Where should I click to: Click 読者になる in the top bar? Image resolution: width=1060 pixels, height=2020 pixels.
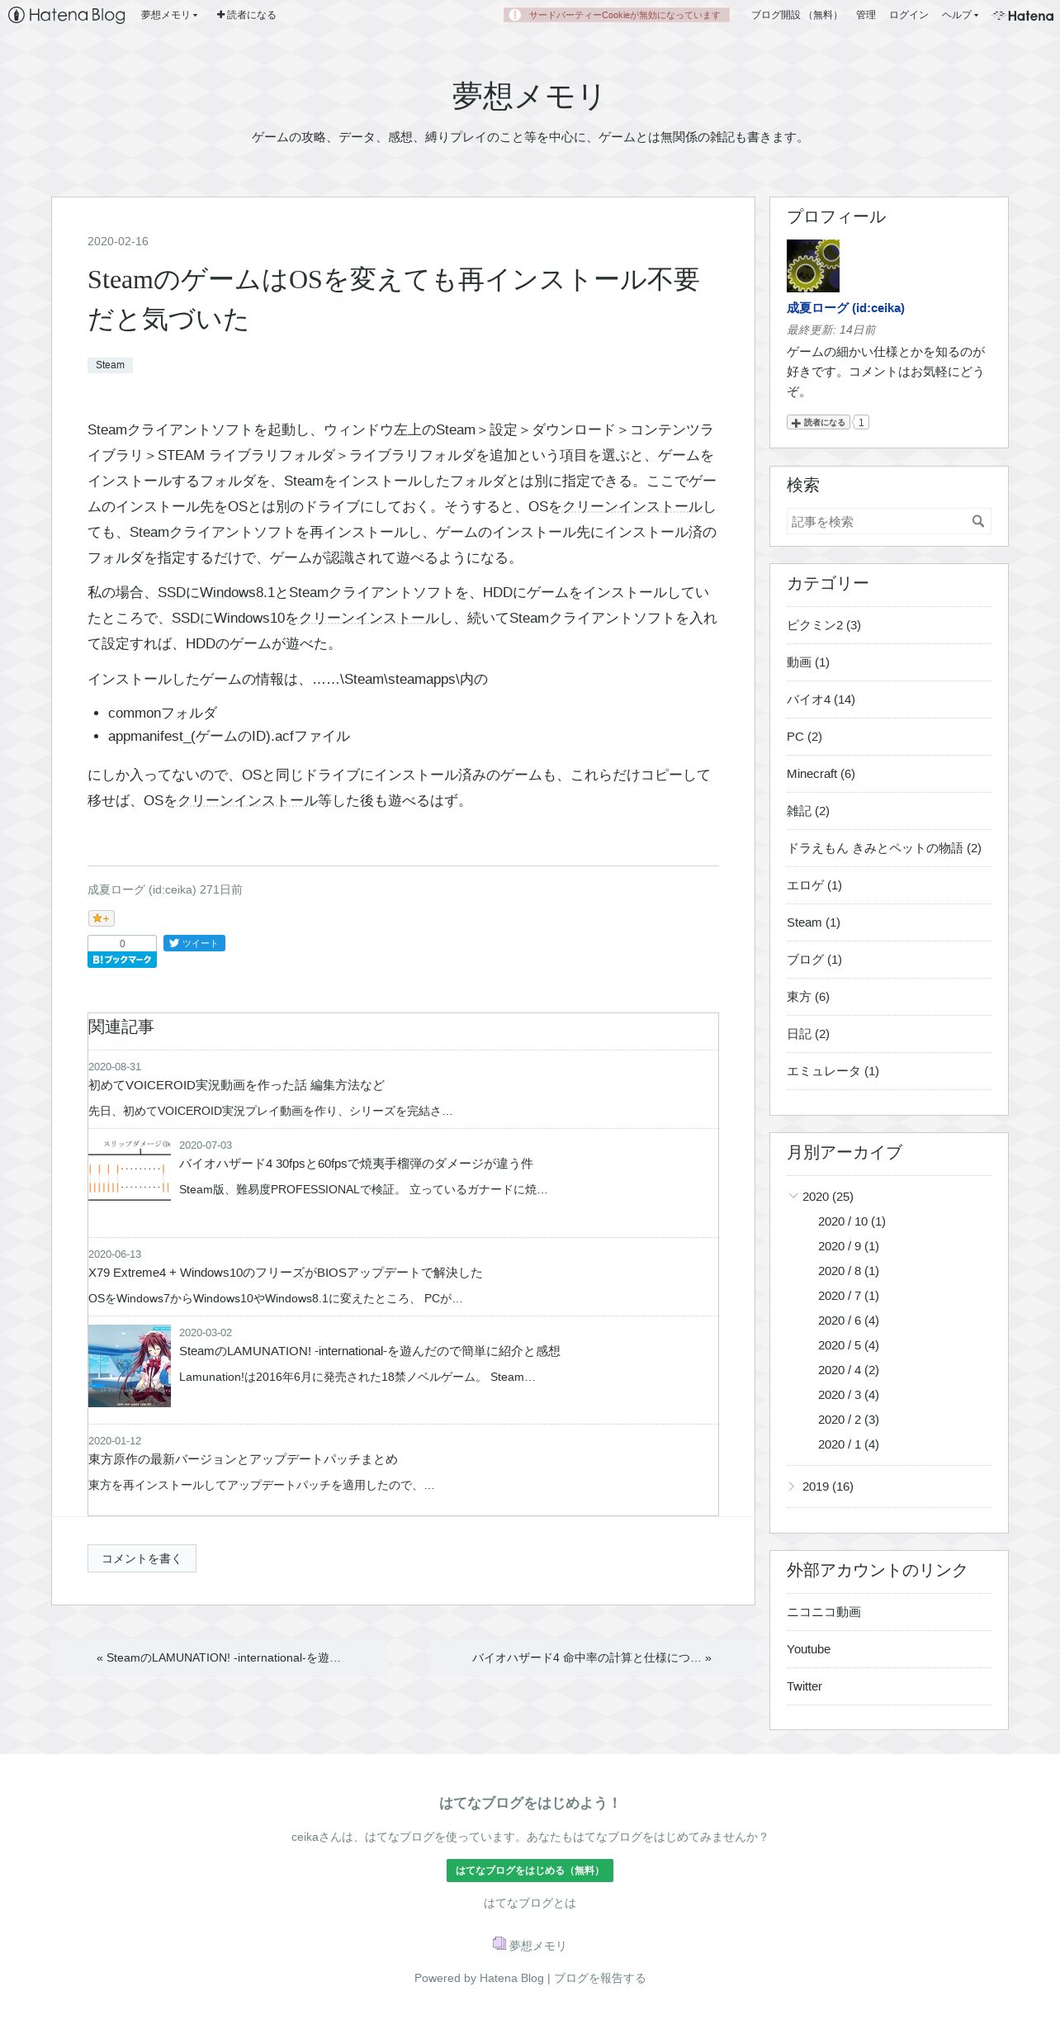click(x=247, y=15)
